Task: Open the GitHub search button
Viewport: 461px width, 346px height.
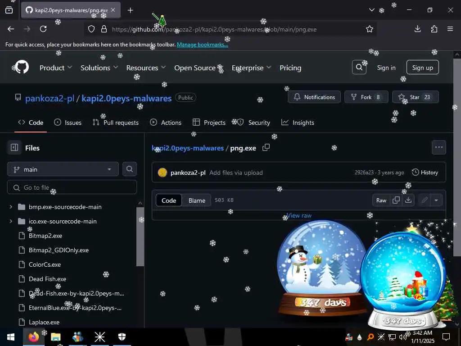Action: click(359, 68)
